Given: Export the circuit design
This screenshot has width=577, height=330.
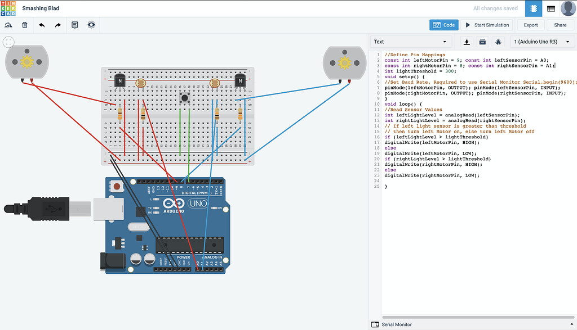Looking at the screenshot, I should [530, 25].
